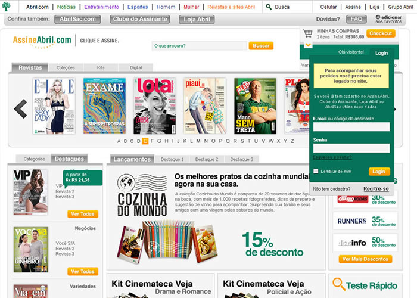Click Ver Todas under Negócios

(83, 271)
